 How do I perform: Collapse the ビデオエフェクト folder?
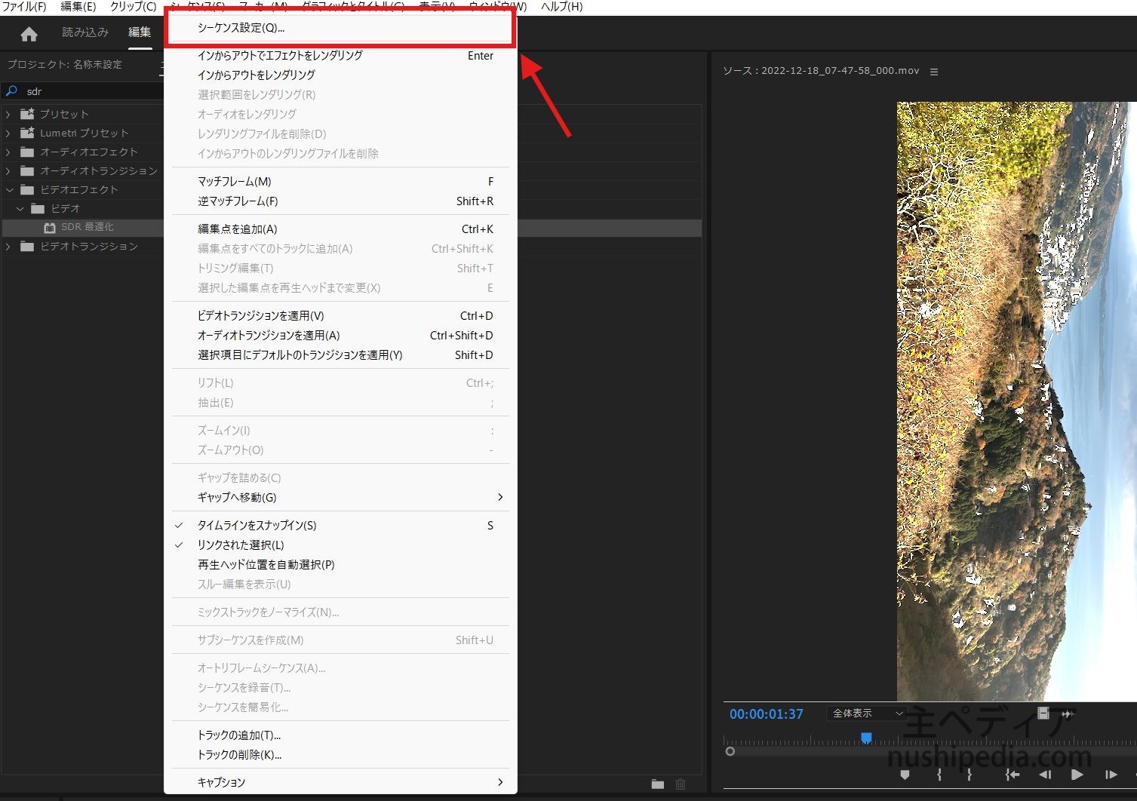9,189
